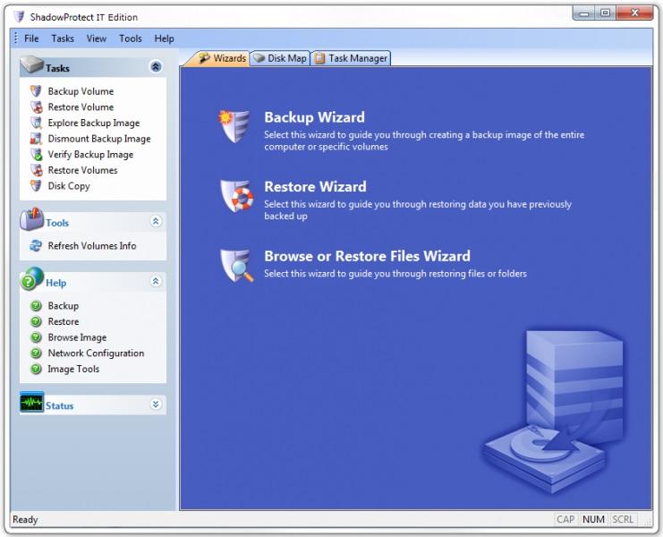Click the Backup Wizard shield icon

coord(234,125)
